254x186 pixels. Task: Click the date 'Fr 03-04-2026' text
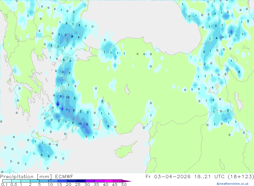point(168,177)
